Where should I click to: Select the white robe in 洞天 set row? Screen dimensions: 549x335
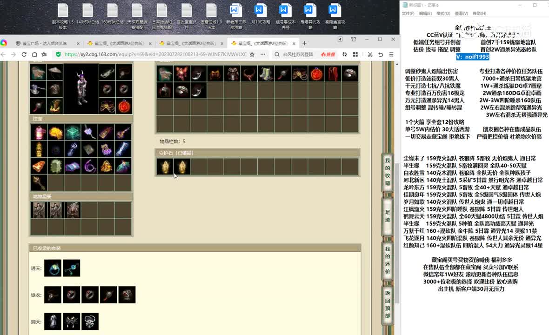tap(53, 322)
